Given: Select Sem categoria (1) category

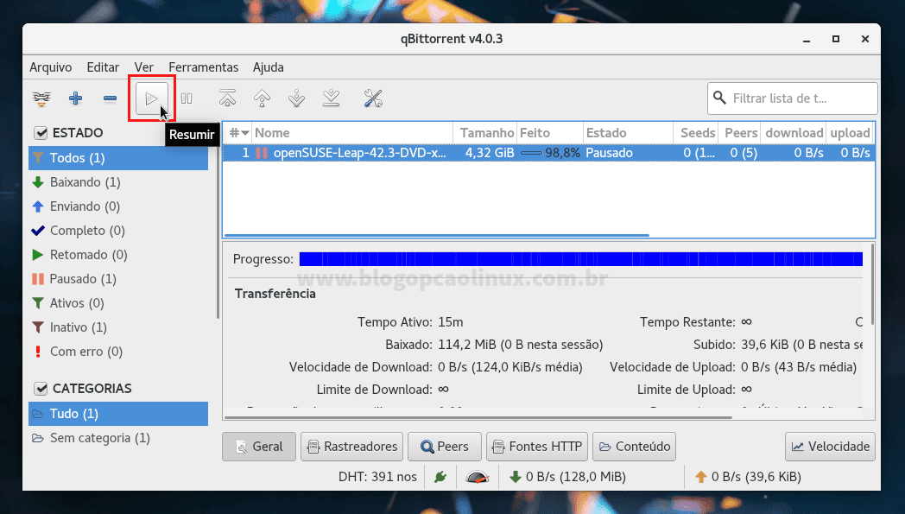Looking at the screenshot, I should coord(118,438).
